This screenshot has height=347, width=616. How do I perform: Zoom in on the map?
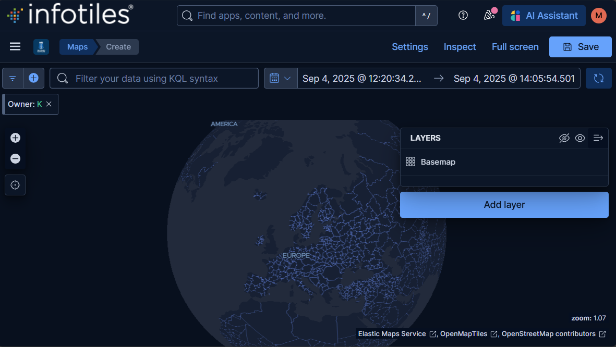tap(15, 138)
